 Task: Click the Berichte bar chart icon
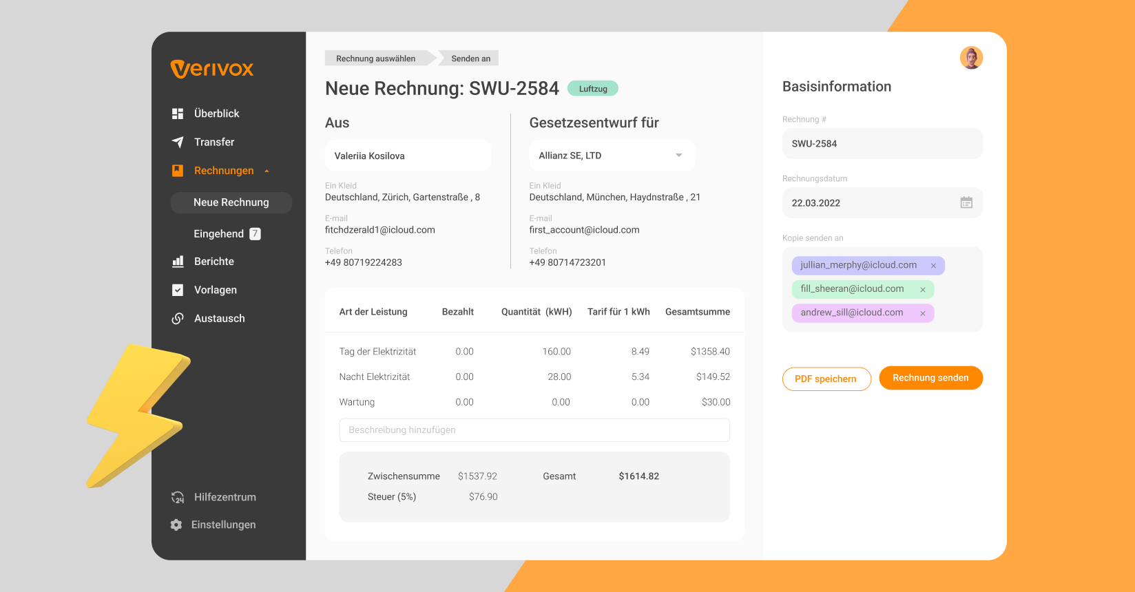click(x=178, y=262)
